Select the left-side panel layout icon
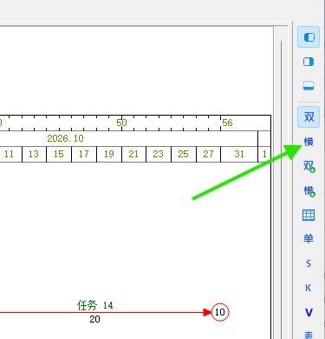The image size is (325, 339). click(309, 37)
